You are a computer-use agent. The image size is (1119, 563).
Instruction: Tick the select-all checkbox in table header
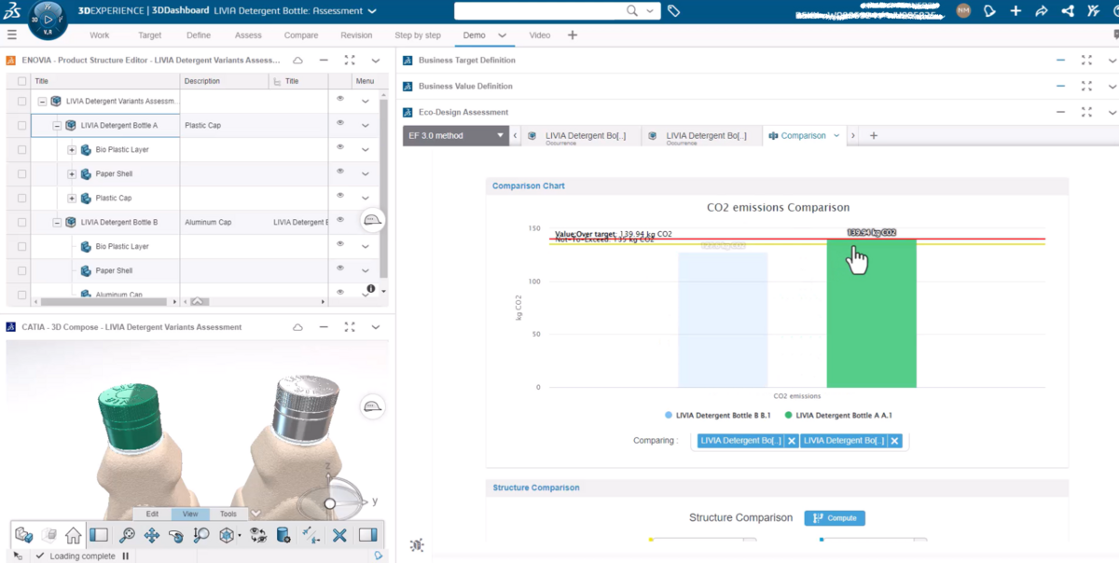click(22, 81)
